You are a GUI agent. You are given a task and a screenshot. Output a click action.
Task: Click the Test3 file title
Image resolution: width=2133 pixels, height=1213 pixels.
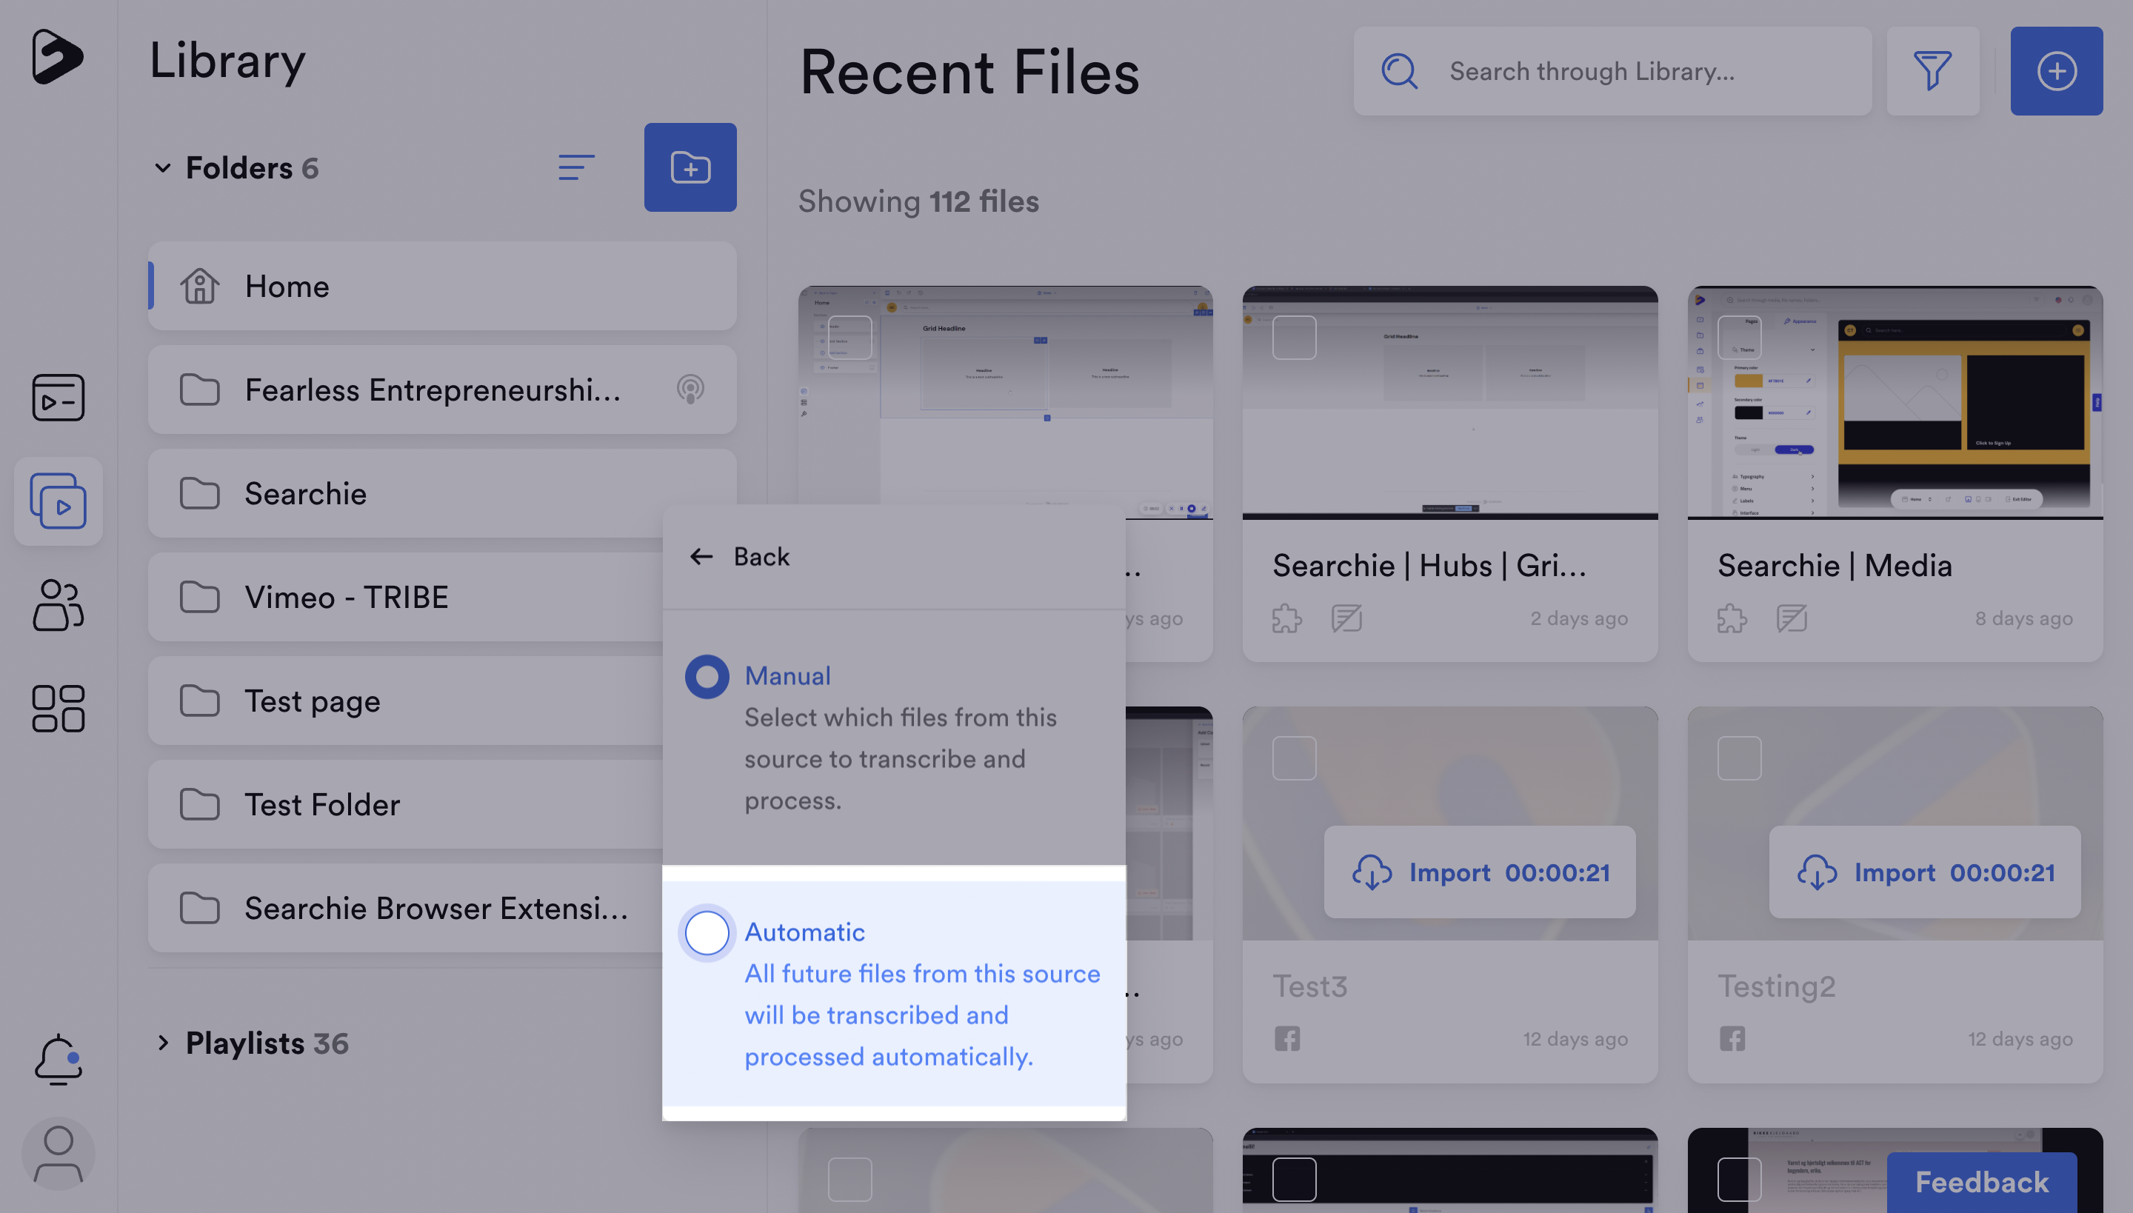pyautogui.click(x=1309, y=986)
